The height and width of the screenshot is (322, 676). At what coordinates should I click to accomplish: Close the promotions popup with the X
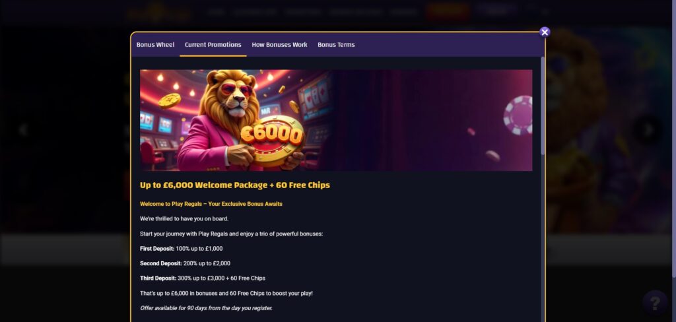click(545, 32)
